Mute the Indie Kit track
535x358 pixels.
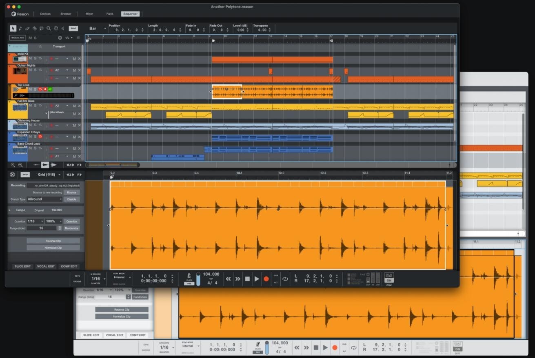click(30, 58)
